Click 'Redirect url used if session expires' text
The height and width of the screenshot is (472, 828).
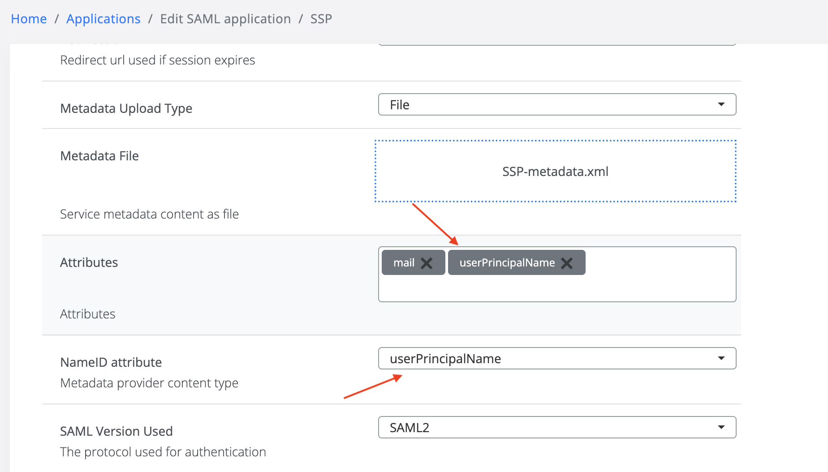(x=158, y=60)
